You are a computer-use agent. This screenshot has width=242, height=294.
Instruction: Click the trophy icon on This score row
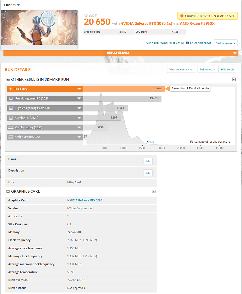(x=11, y=89)
